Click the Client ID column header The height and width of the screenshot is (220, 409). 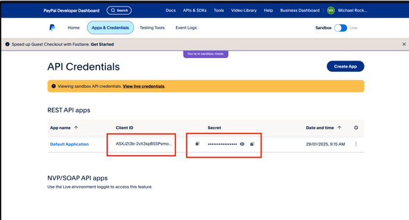tap(124, 127)
